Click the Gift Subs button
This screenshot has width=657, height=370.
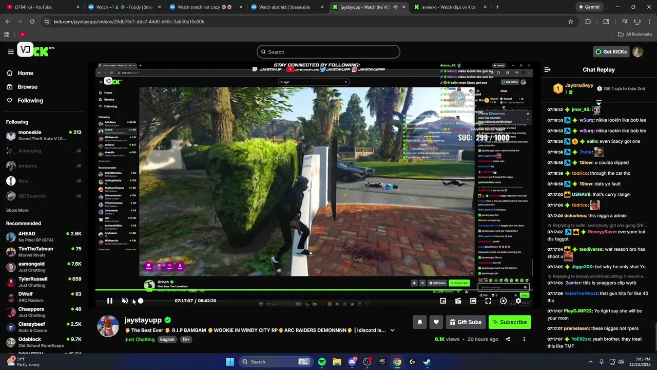(x=466, y=322)
